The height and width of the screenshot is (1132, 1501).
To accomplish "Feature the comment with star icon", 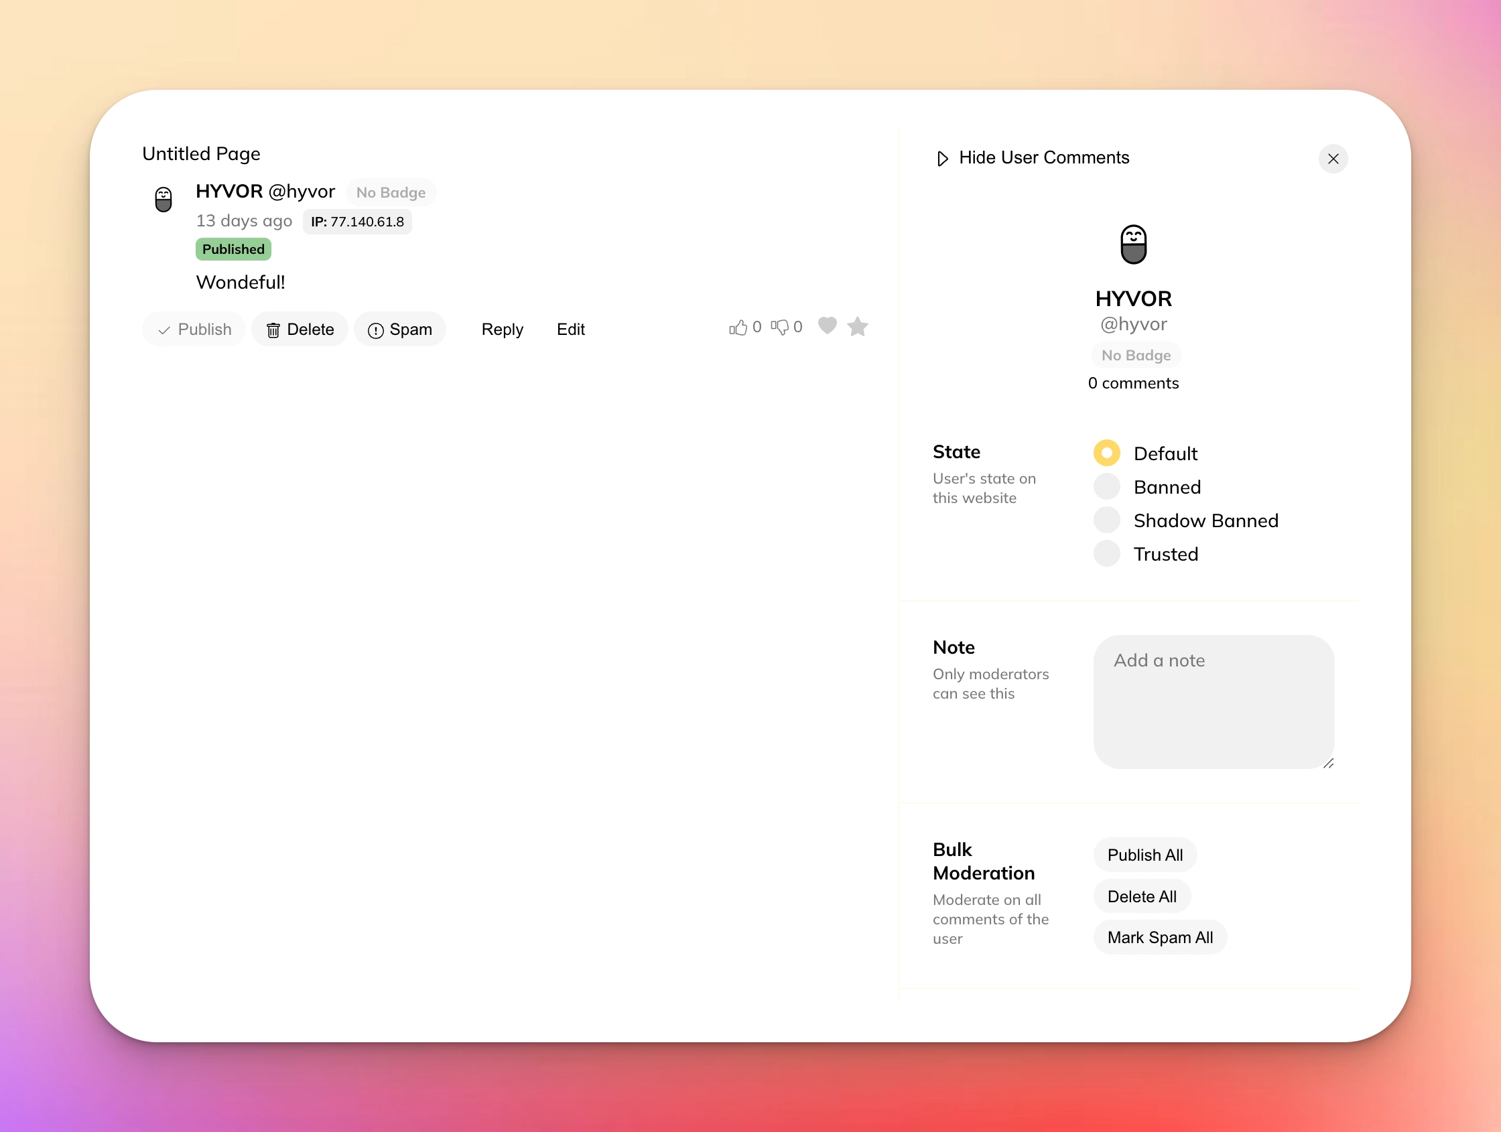I will (858, 327).
